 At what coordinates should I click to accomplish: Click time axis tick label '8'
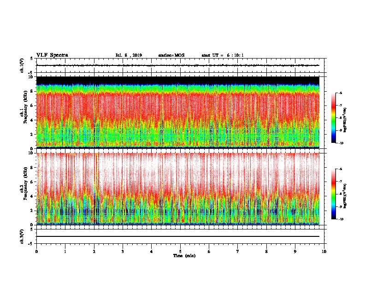[266, 252]
